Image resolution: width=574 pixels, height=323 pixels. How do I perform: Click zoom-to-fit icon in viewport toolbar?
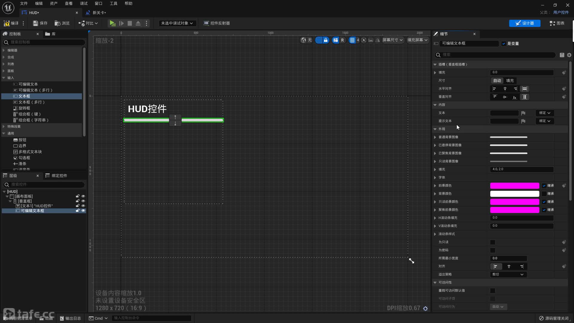pos(364,40)
